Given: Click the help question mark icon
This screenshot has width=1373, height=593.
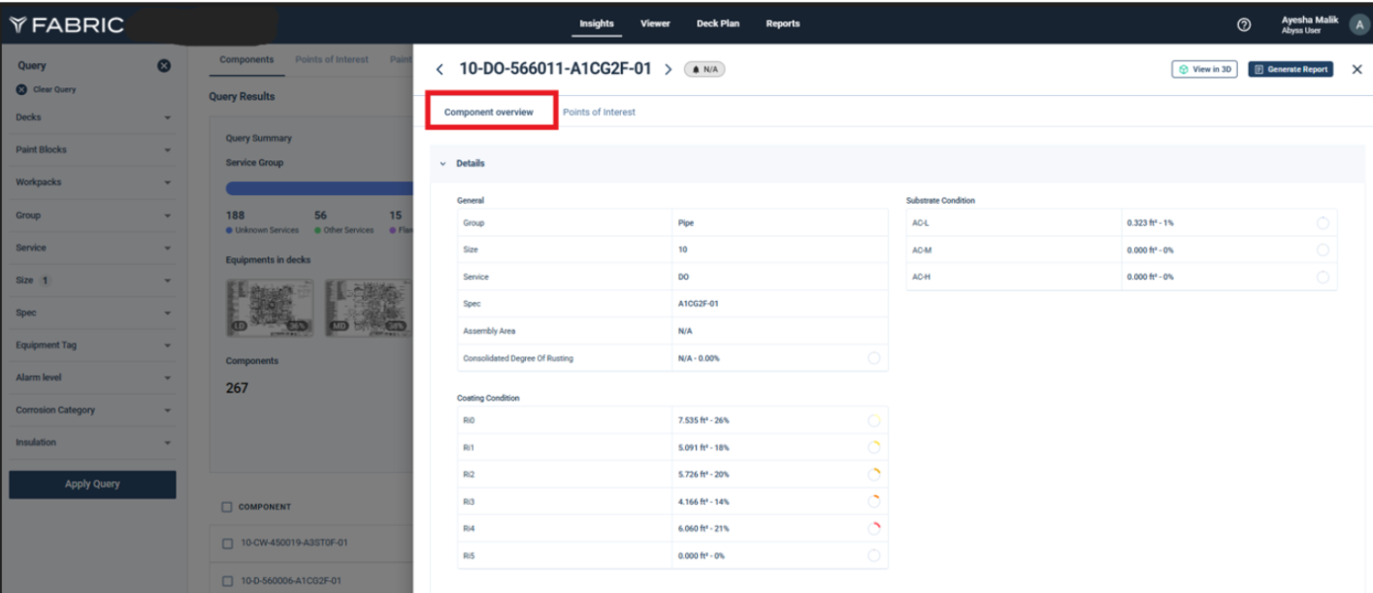Looking at the screenshot, I should [1244, 24].
